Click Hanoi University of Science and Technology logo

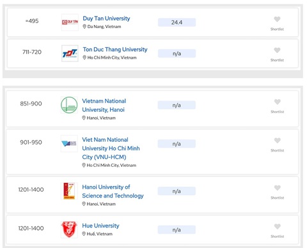[69, 191]
